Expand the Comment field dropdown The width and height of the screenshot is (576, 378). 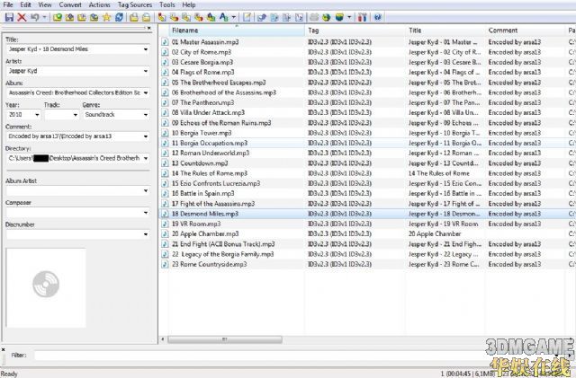click(x=146, y=136)
